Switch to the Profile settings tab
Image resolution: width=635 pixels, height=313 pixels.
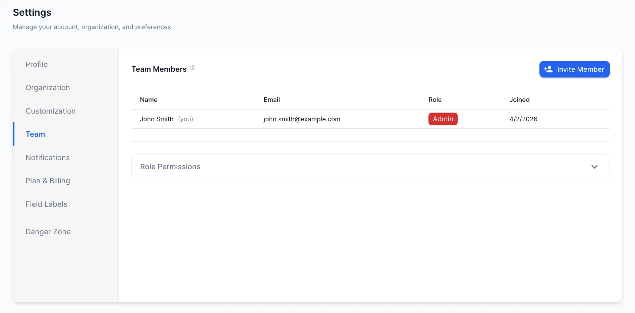coord(37,64)
